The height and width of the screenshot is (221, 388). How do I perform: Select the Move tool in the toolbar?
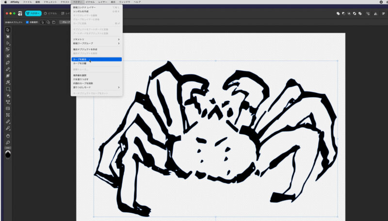click(8, 30)
